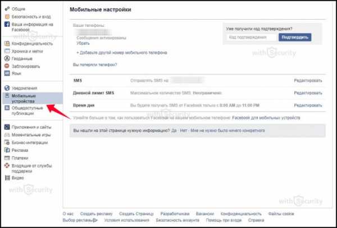Image resolution: width=337 pixels, height=228 pixels.
Task: Click the Вы потеряли телефон? link
Action: (x=95, y=64)
